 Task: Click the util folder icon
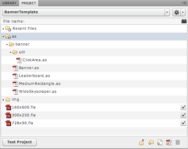(x=15, y=52)
